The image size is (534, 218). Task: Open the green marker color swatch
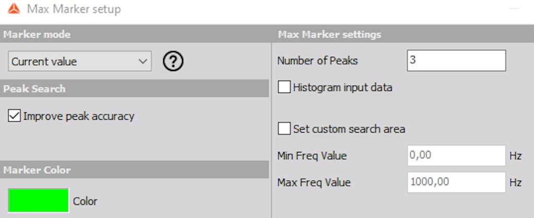coord(39,201)
